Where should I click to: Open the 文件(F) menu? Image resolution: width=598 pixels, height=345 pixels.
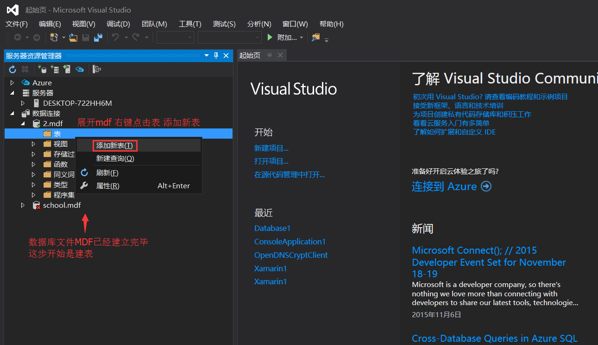pos(16,24)
